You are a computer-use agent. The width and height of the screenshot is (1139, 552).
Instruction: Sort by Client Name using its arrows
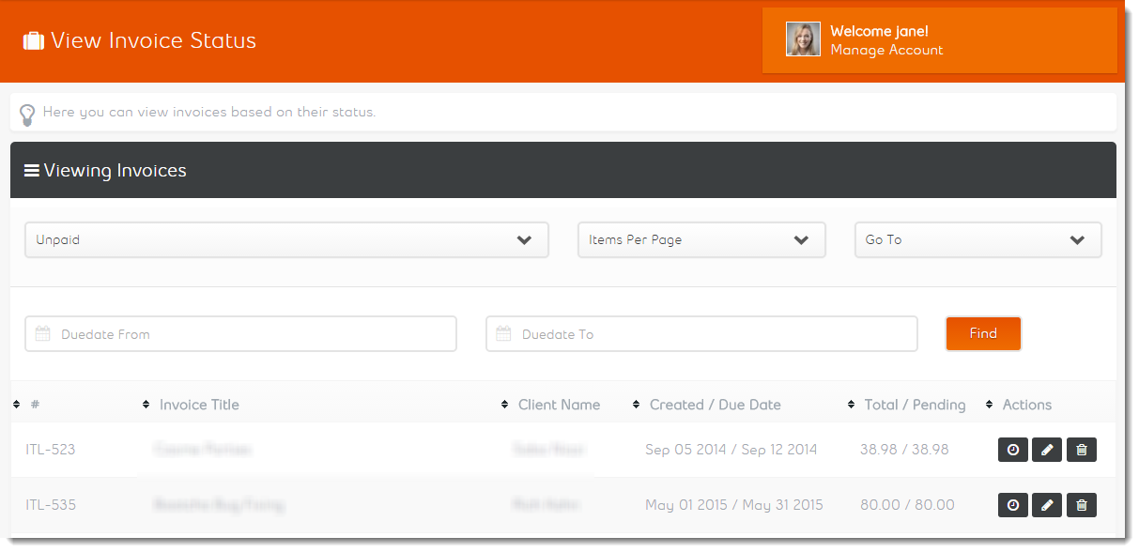click(x=505, y=405)
